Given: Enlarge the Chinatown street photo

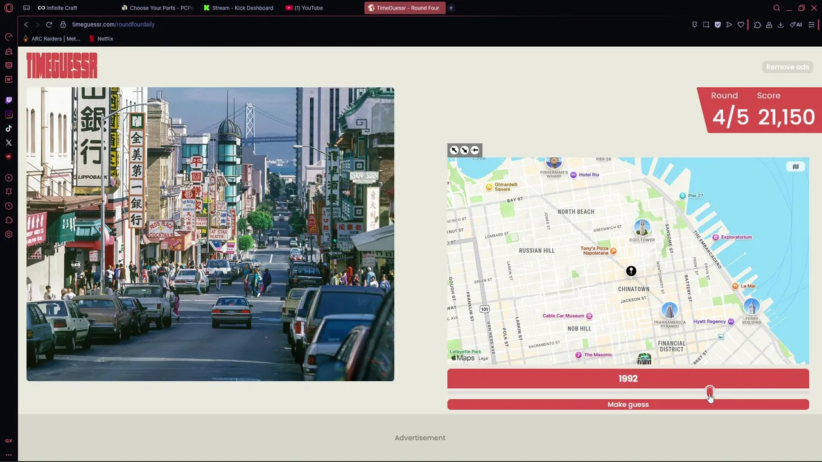Looking at the screenshot, I should click(210, 234).
